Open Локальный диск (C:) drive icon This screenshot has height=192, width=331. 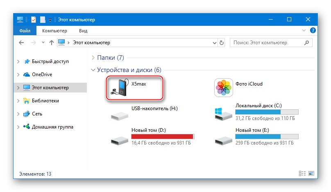(224, 114)
